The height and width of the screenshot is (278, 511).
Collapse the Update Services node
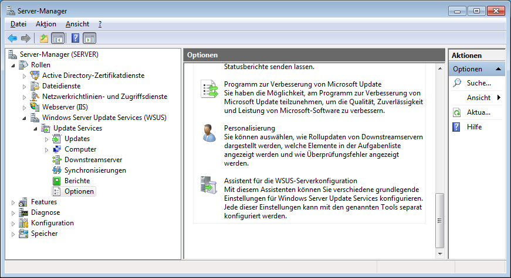[x=35, y=129]
